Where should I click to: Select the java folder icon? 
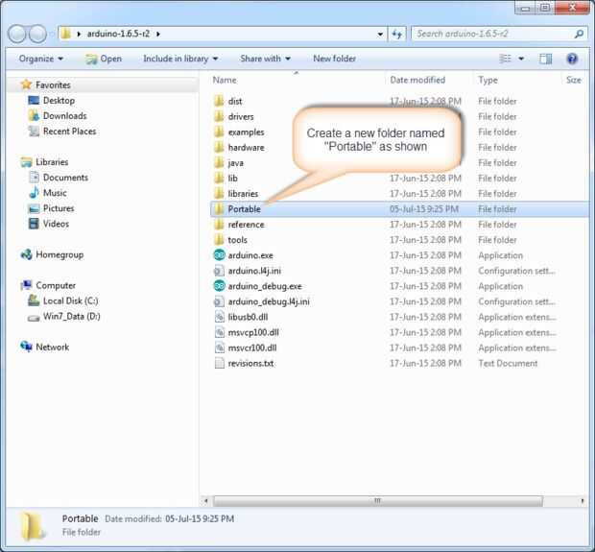pyautogui.click(x=219, y=162)
